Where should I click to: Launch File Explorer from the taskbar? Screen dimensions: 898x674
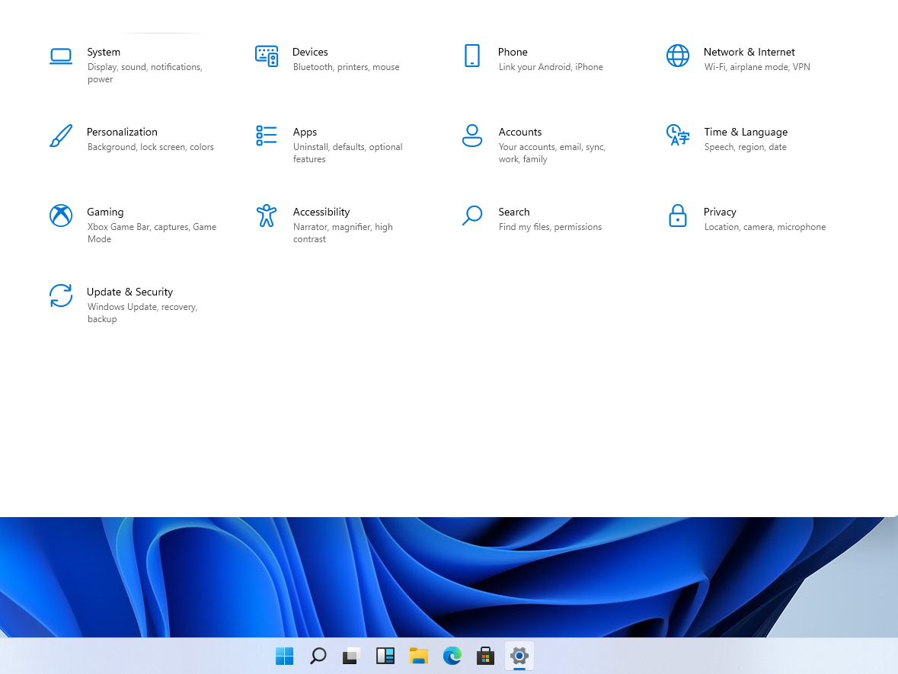(419, 656)
